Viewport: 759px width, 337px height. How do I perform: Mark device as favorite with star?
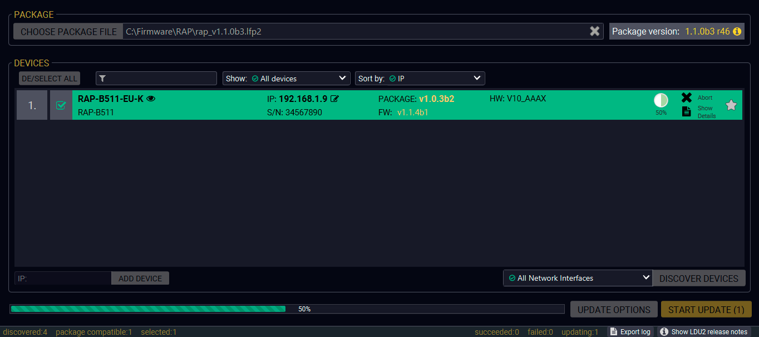click(x=731, y=105)
